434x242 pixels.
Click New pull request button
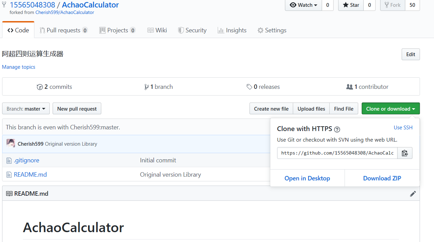77,109
